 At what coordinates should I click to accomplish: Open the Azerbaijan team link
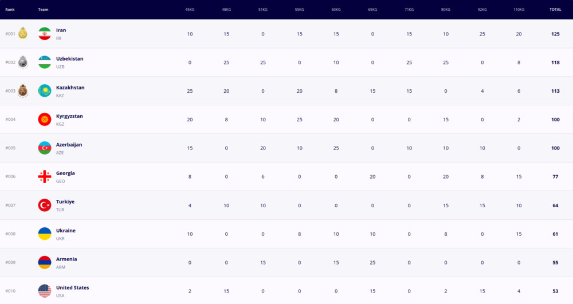coord(69,144)
